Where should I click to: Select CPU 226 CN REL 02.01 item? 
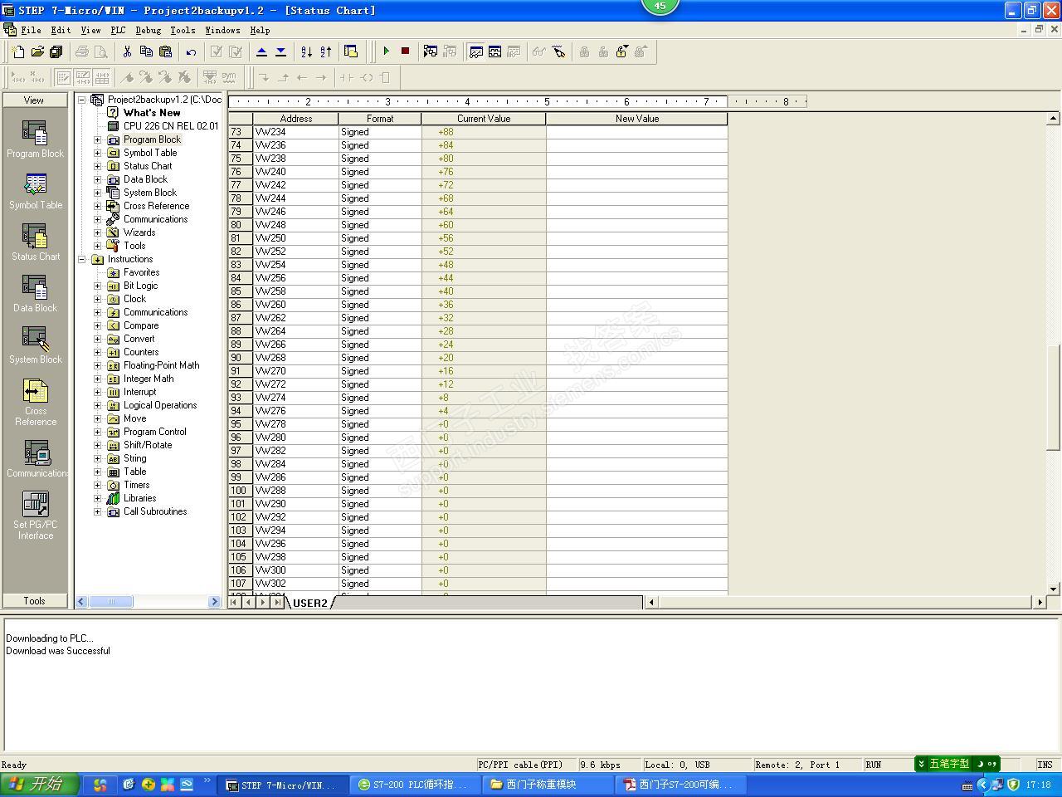point(171,126)
